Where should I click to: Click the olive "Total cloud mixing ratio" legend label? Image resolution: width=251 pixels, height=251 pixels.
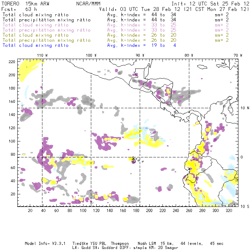point(36,35)
